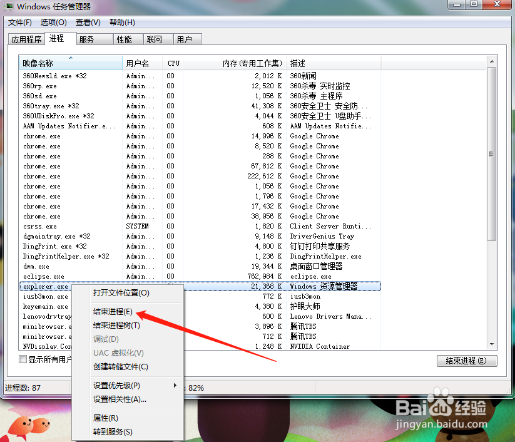
Task: Open the 文件(F) menu
Action: [x=20, y=23]
